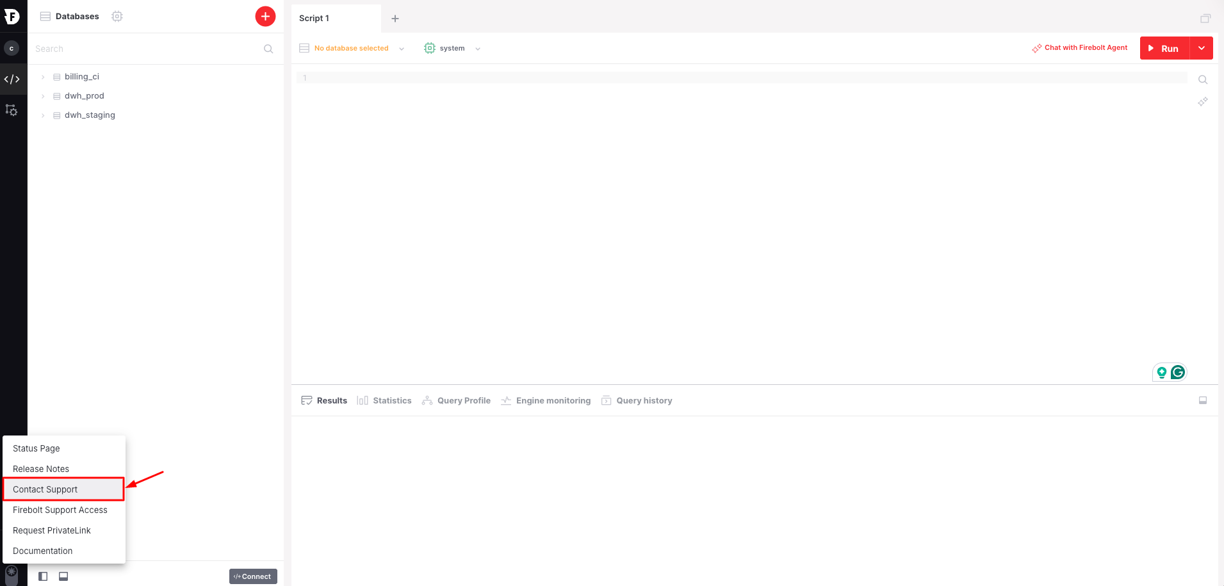Toggle the left panel layout control
Screen dimensions: 1224x586
(x=43, y=576)
